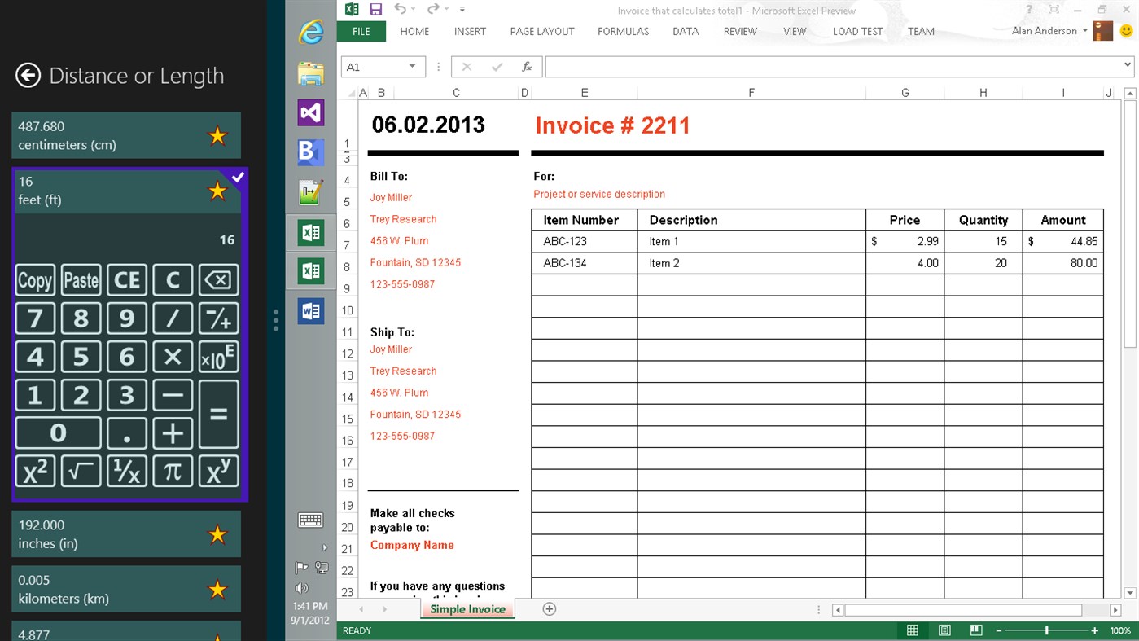Screen dimensions: 1139x641
Task: Open Internet Explorer from the taskbar
Action: coord(310,33)
